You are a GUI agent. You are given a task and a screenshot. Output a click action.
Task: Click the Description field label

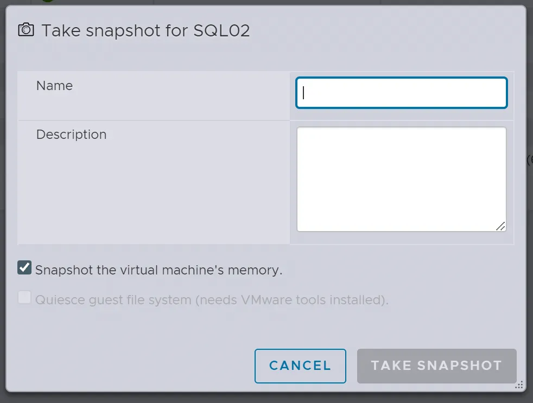[x=71, y=135]
